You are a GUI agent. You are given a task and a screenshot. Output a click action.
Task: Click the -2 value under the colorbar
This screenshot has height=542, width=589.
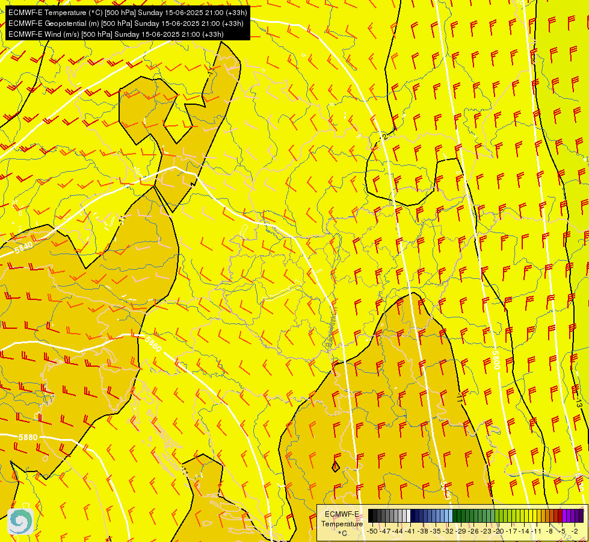tap(575, 531)
